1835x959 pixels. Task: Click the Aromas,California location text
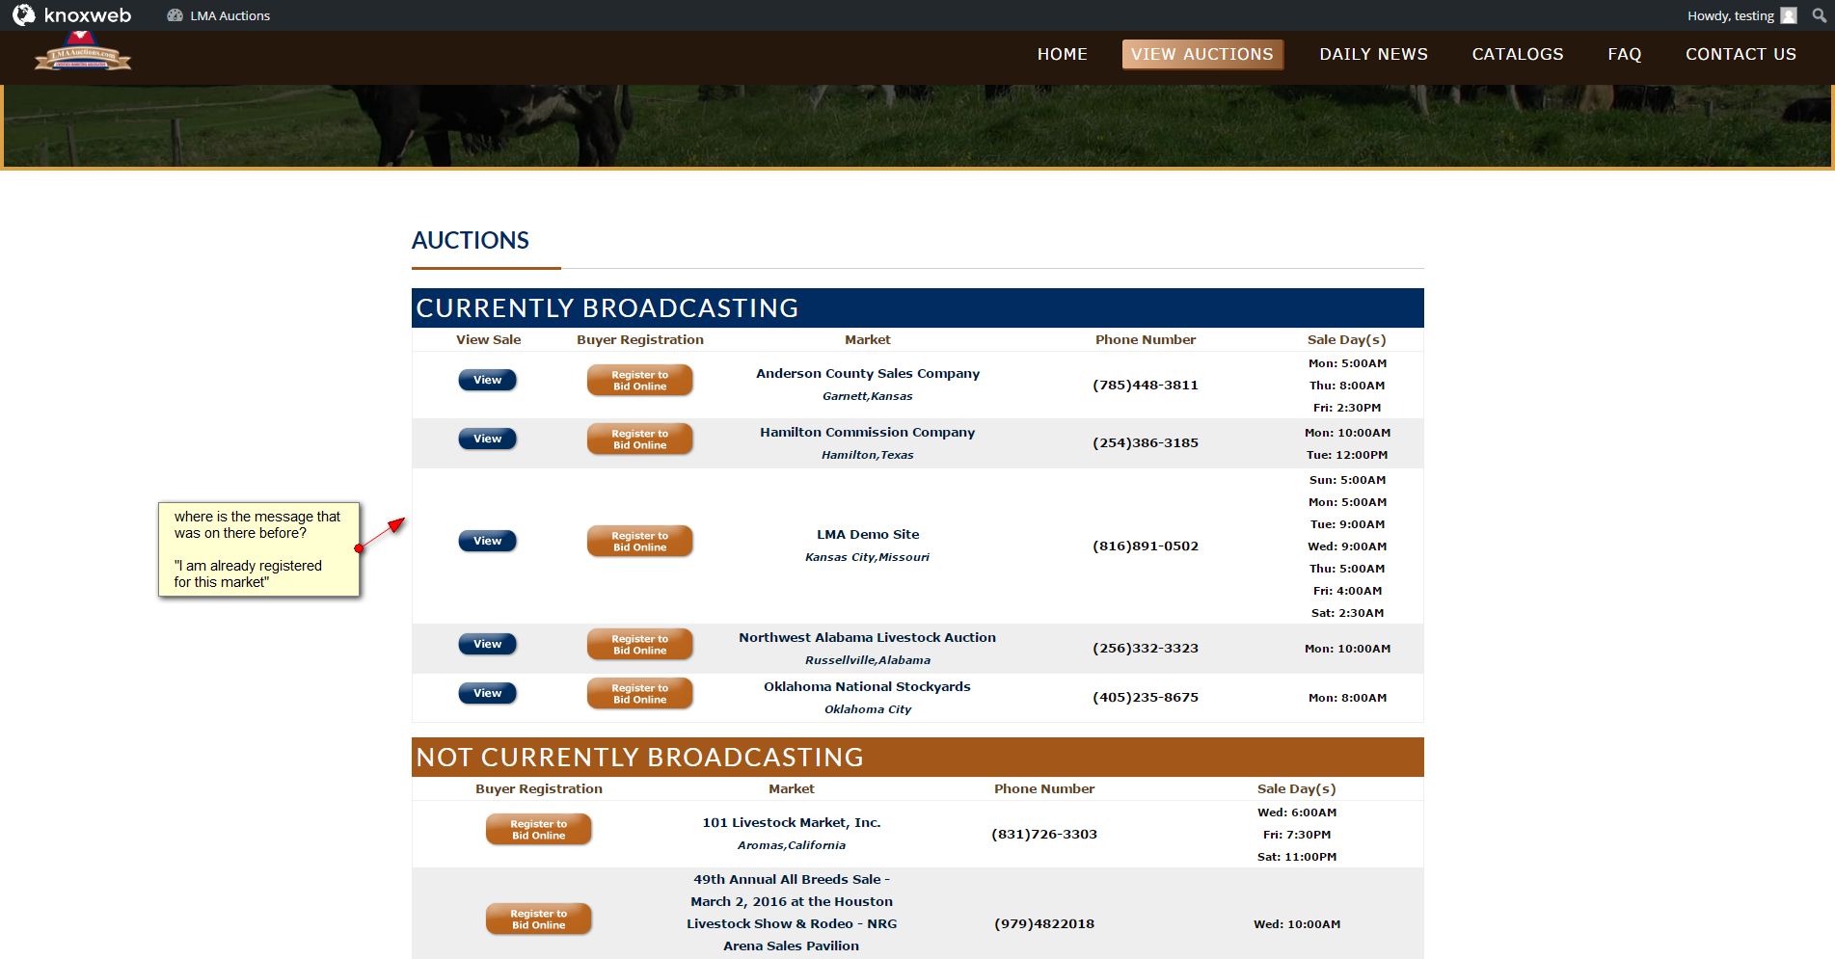(x=792, y=846)
